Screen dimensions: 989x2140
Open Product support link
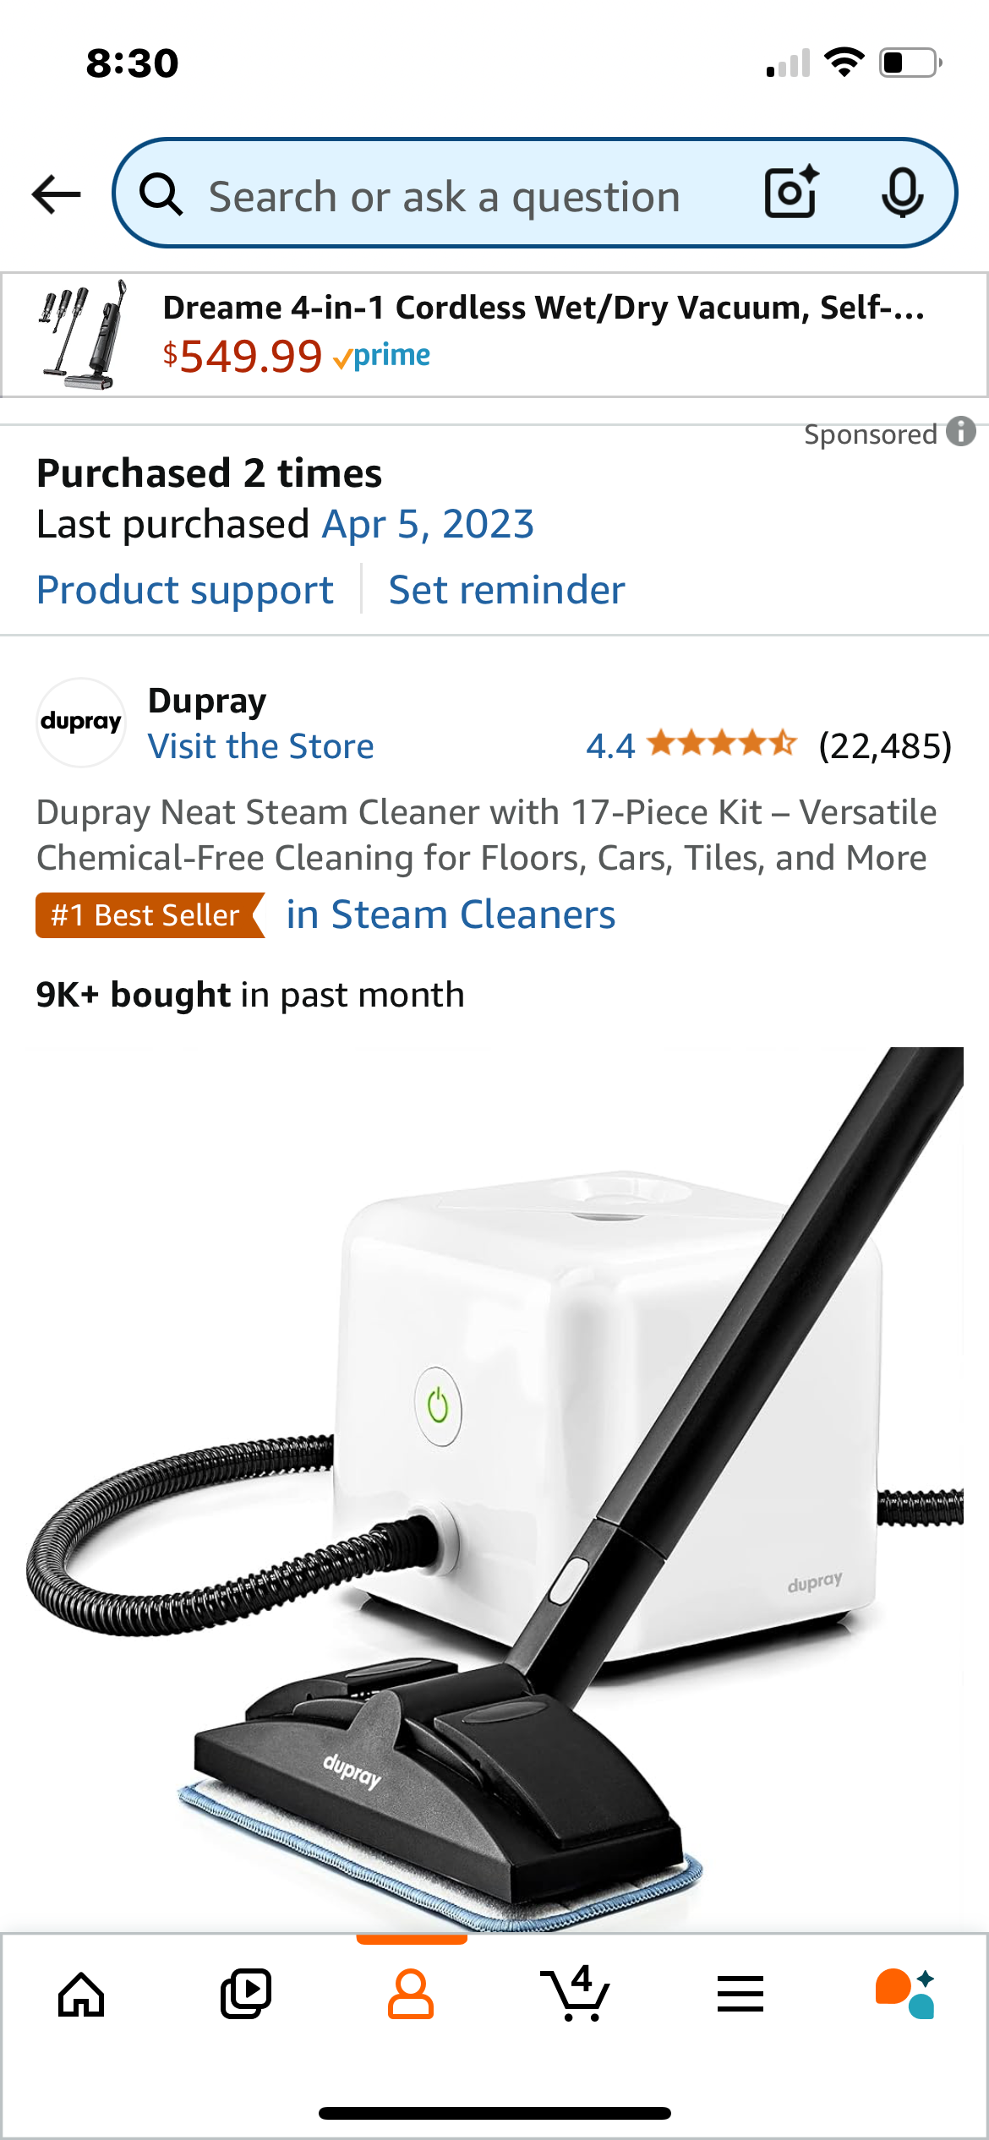click(185, 590)
